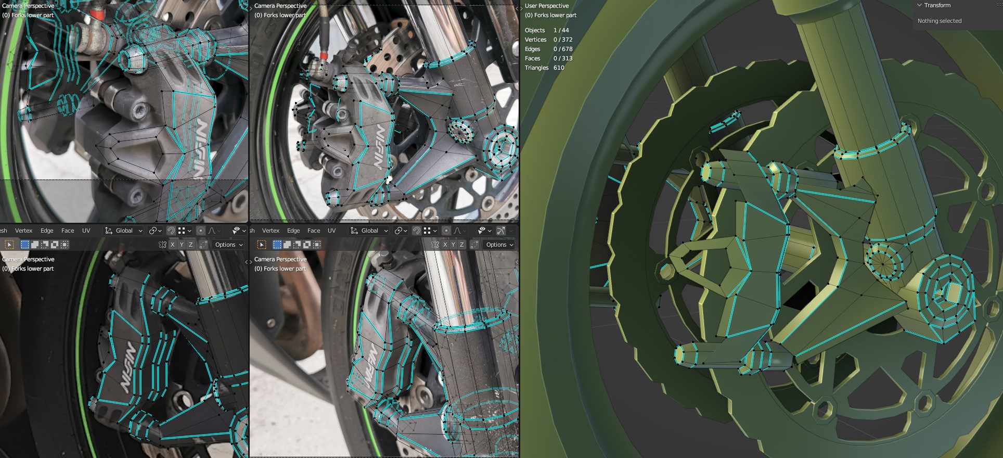Screen dimensions: 1003x458
Task: Toggle Auto Merge vertices in bottom-middle viewport
Action: click(475, 245)
